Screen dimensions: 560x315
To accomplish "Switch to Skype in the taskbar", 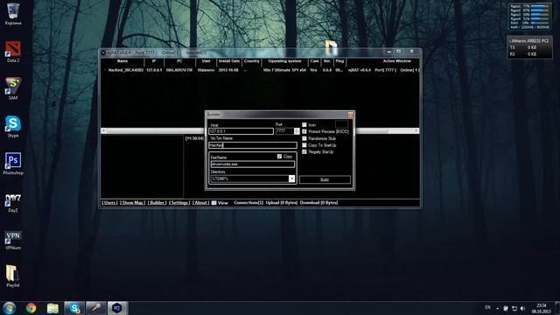I will pos(74,308).
